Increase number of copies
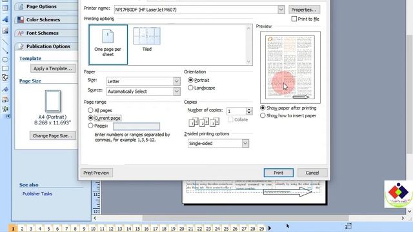The width and height of the screenshot is (413, 232). coord(249,109)
